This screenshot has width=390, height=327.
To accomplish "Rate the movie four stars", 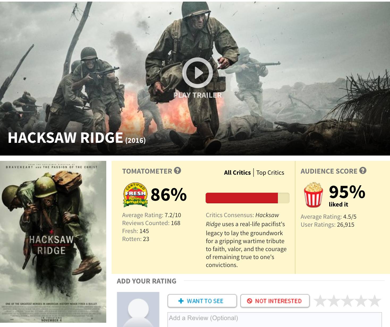I will coord(361,301).
